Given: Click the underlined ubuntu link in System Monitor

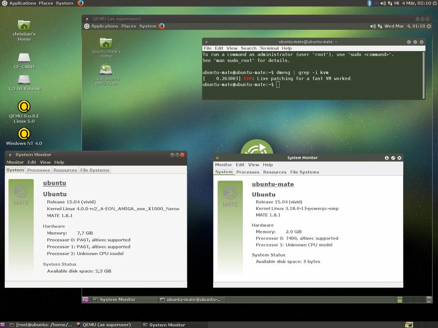Looking at the screenshot, I should [54, 183].
